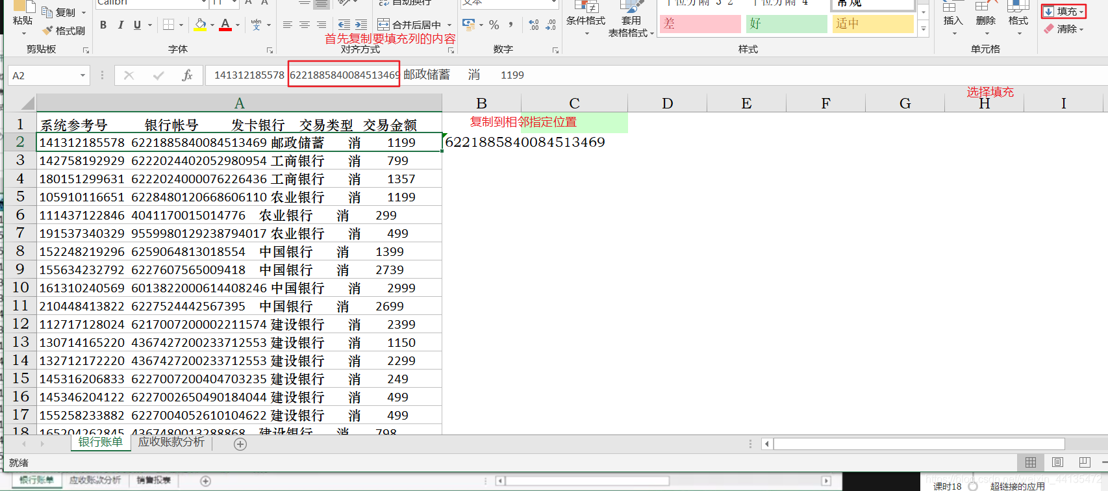
Task: Switch to Page Break Preview view
Action: click(x=1085, y=462)
